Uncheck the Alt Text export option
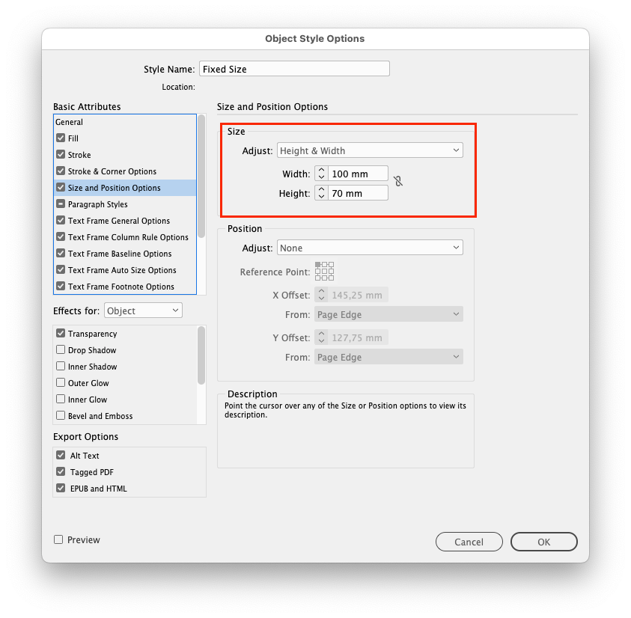Image resolution: width=631 pixels, height=618 pixels. coord(61,456)
